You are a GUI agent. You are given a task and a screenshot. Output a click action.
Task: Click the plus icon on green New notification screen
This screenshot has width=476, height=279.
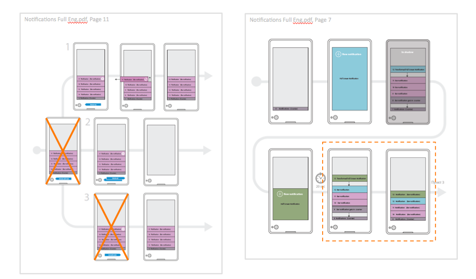[x=280, y=195]
